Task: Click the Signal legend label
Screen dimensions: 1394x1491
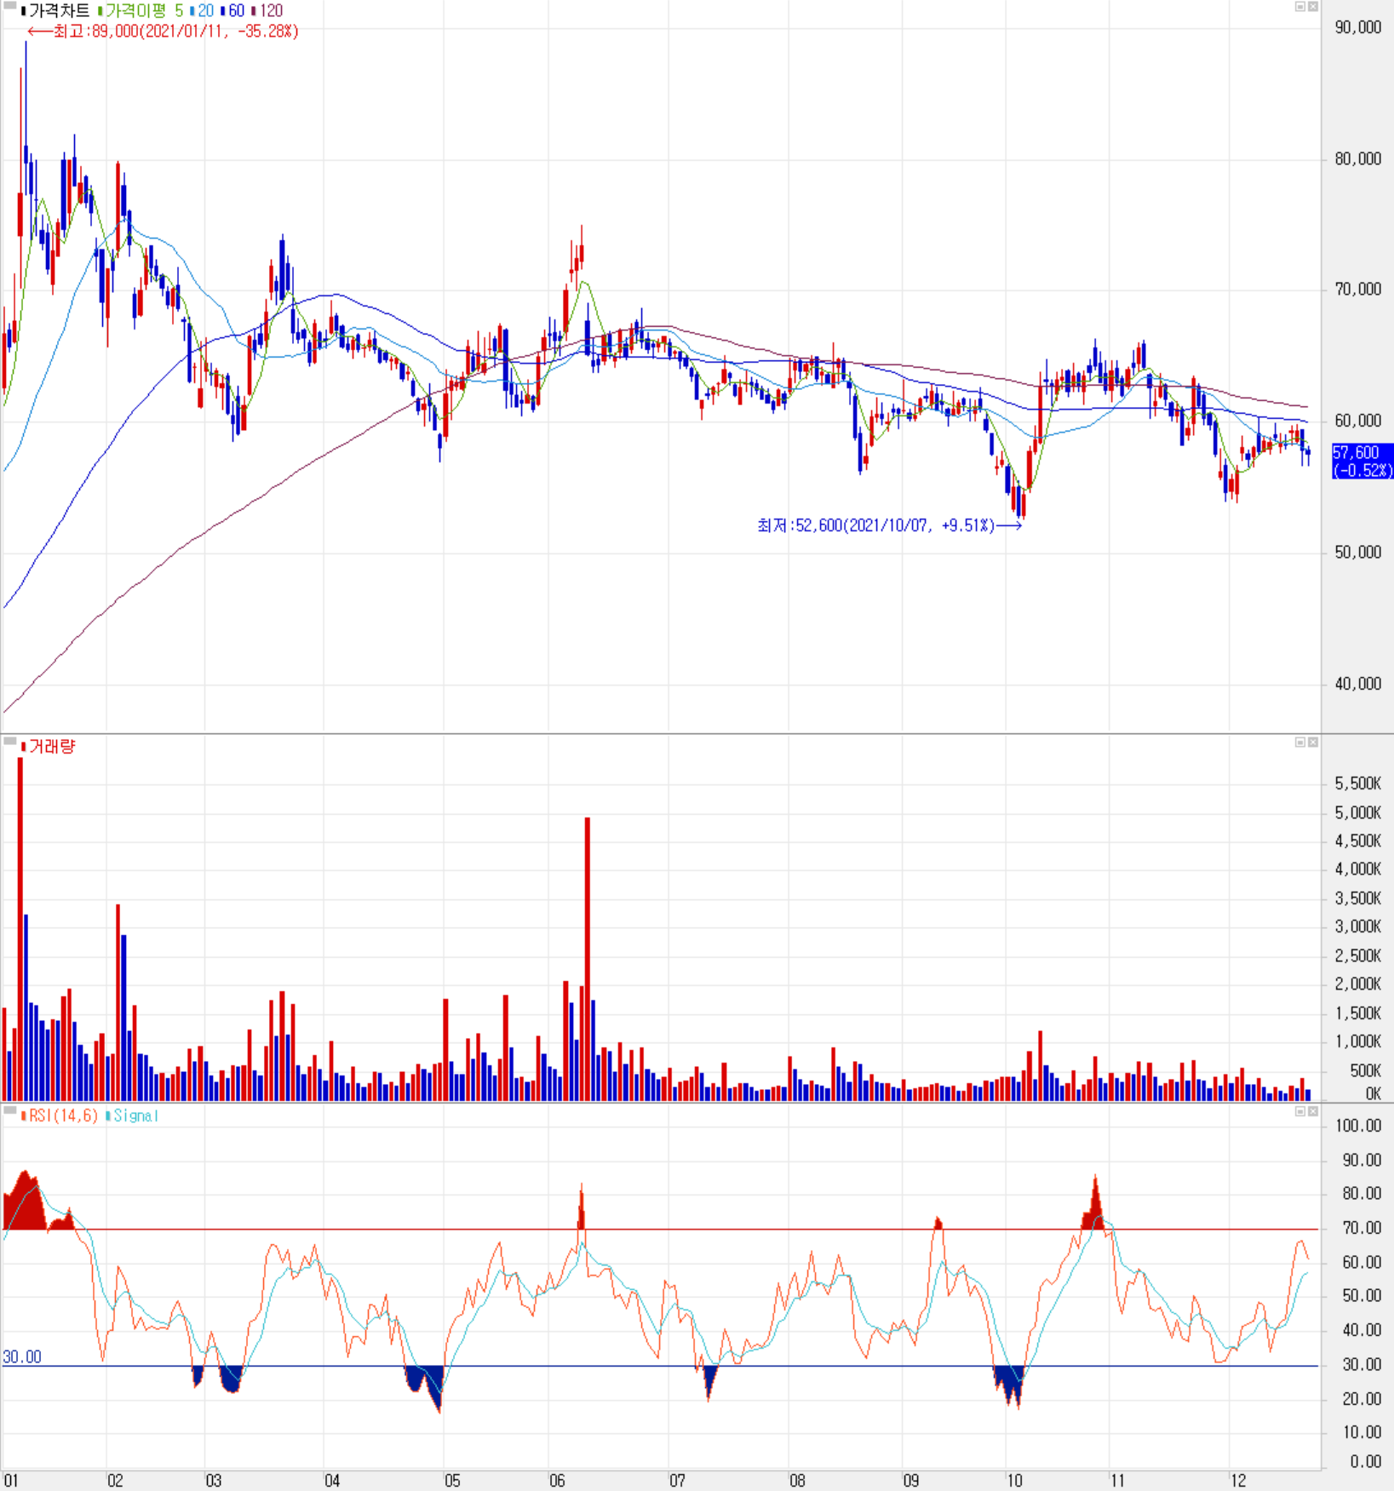Action: tap(133, 1115)
